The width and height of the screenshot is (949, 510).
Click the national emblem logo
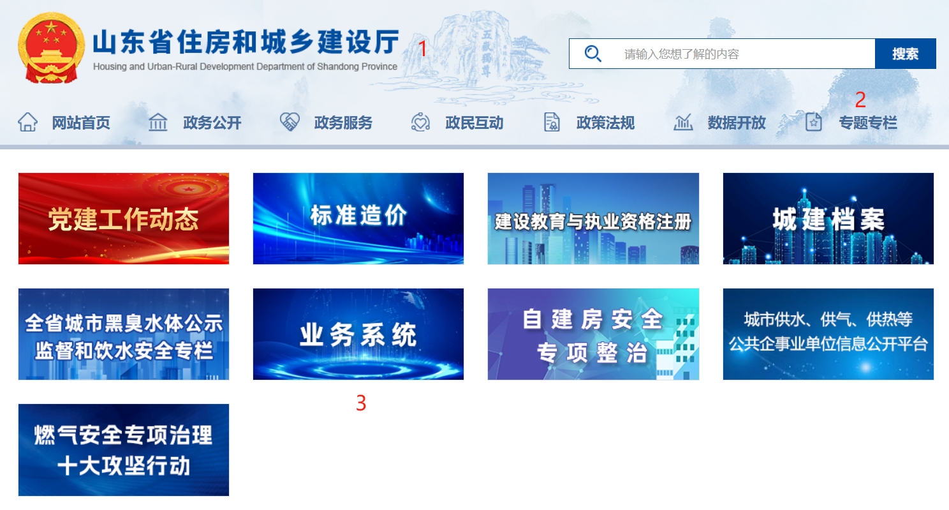[x=51, y=49]
